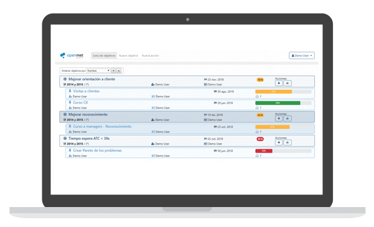Click the plus action icon for Mejorar orientación a cliente
Image resolution: width=374 pixels, height=227 pixels.
pos(279,83)
